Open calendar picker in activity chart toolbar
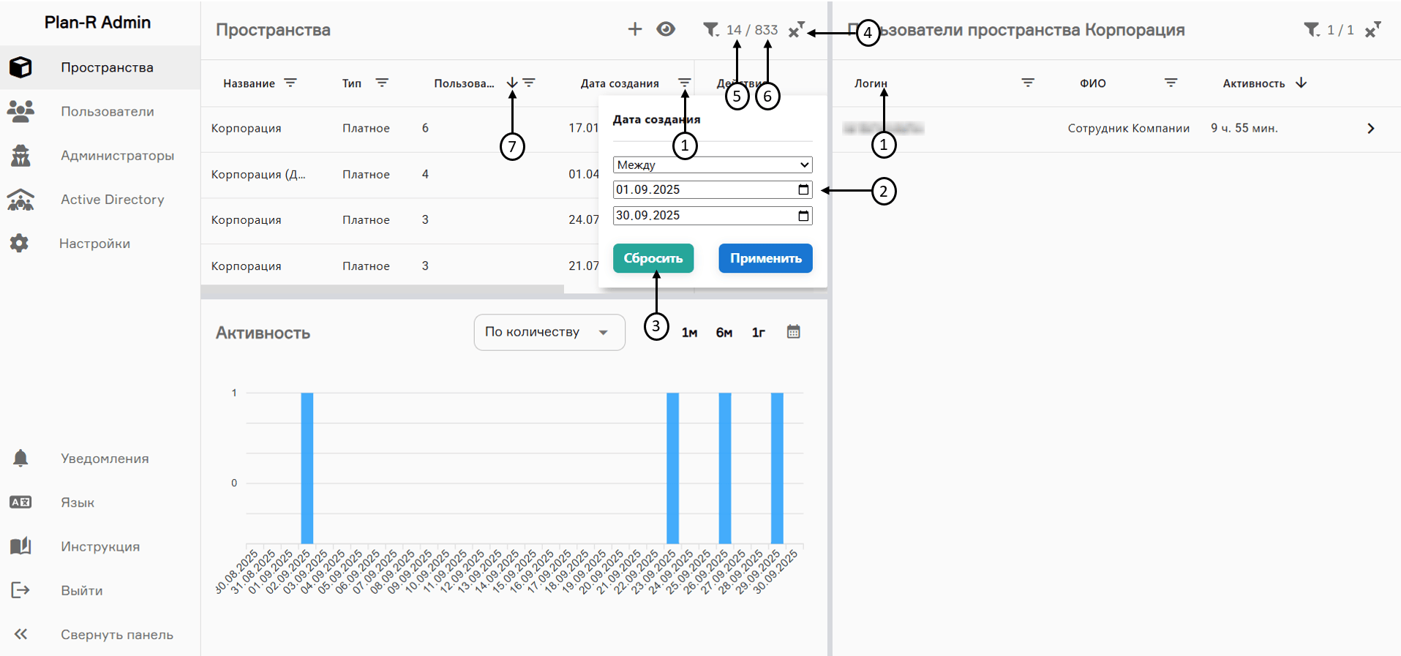The image size is (1401, 656). [x=793, y=332]
